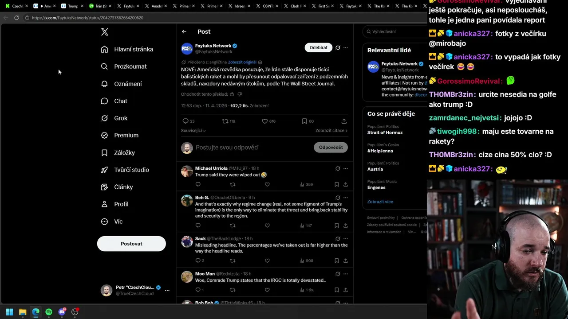Open view count 102,2 tis. Zobrazení

(x=249, y=106)
